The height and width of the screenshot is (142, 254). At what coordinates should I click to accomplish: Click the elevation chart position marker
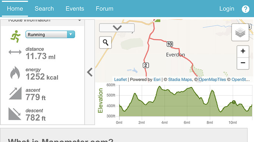[234, 102]
